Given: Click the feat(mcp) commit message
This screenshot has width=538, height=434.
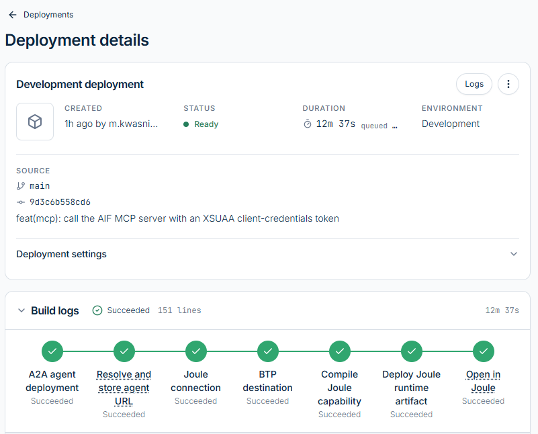Looking at the screenshot, I should (177, 218).
